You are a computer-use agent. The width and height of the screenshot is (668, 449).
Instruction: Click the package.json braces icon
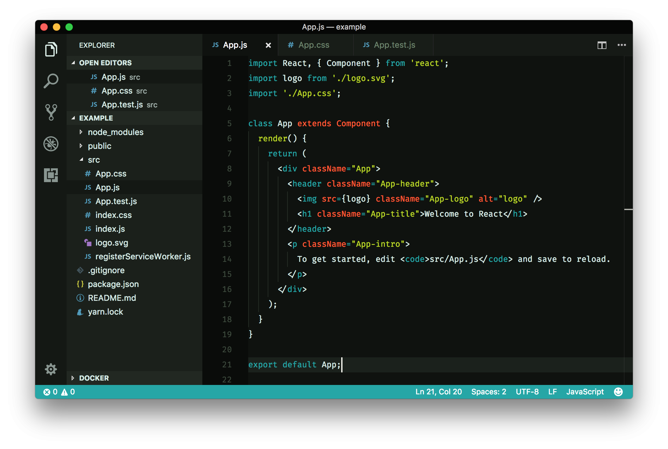(x=80, y=284)
